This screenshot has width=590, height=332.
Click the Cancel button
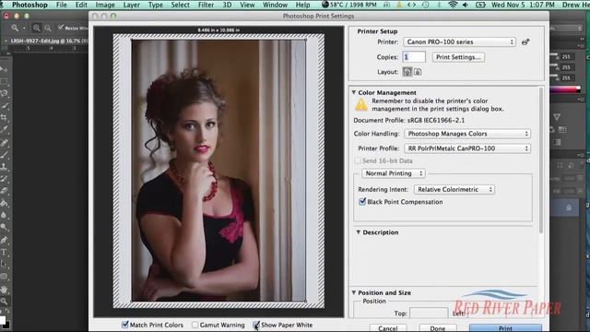388,328
